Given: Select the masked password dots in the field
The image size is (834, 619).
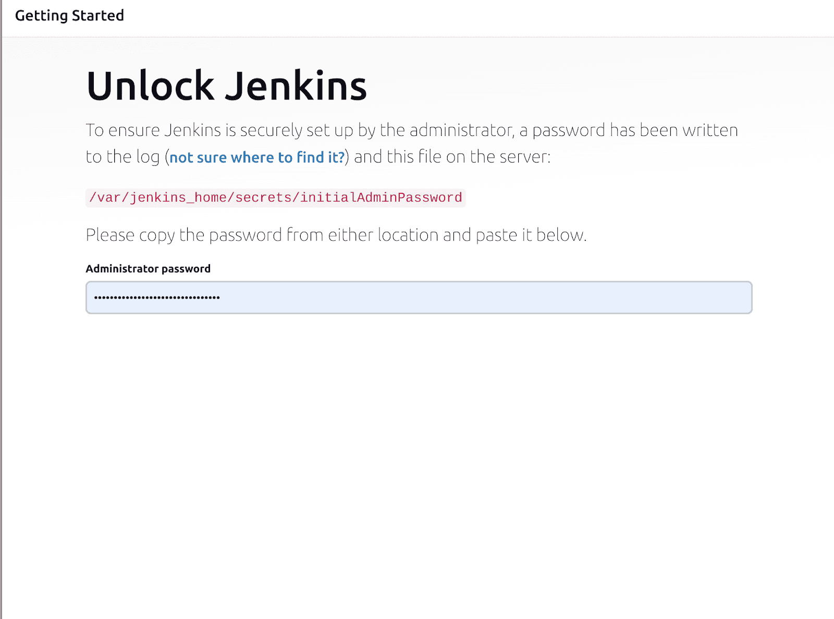Looking at the screenshot, I should coord(156,297).
